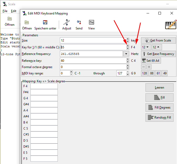The width and height of the screenshot is (177, 164).
Task: Click the A 4 mapping field
Action: click(44, 110)
